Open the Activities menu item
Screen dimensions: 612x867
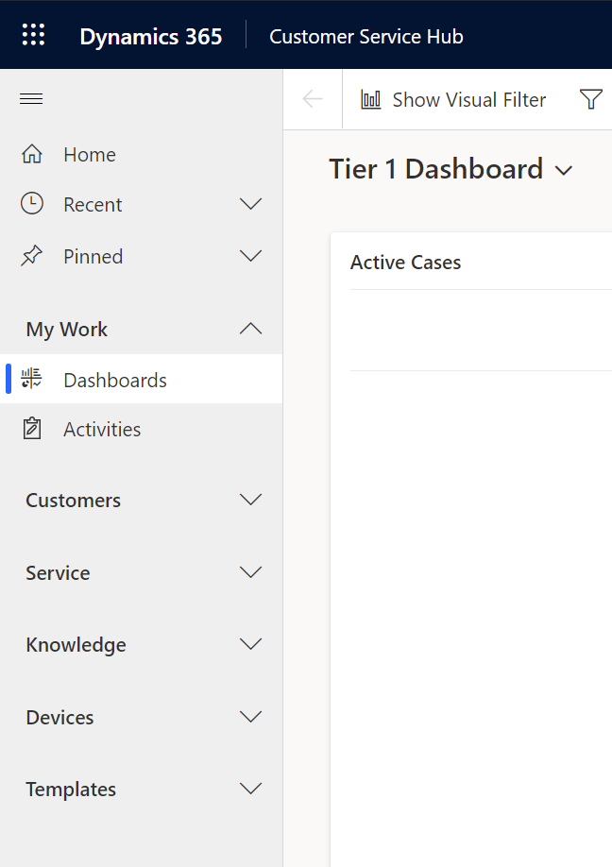point(102,429)
